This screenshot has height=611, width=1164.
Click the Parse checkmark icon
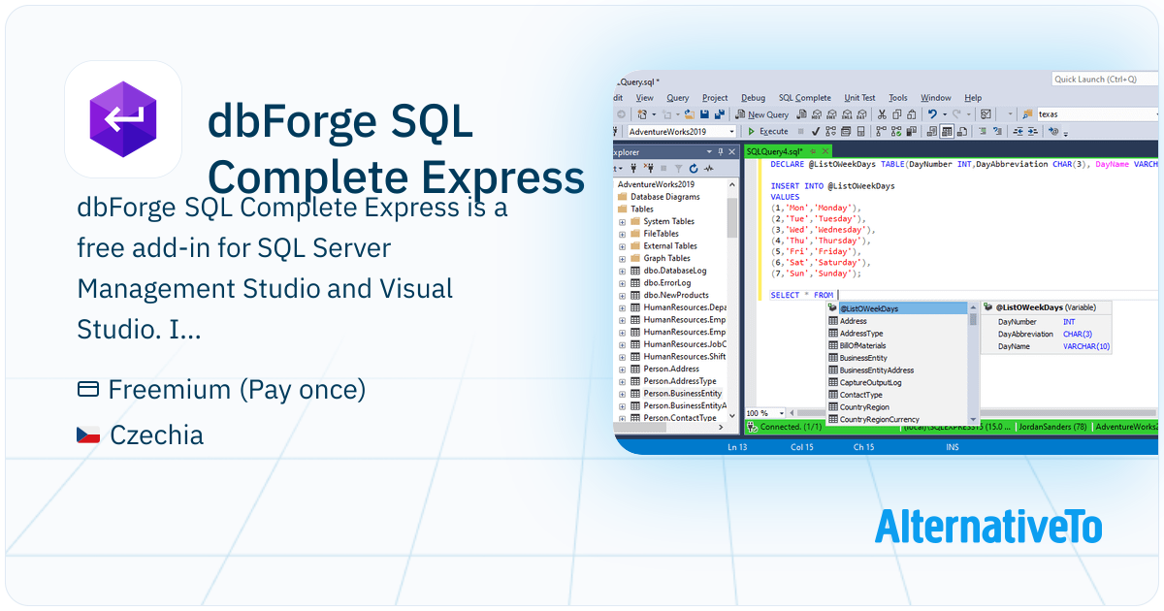(815, 131)
